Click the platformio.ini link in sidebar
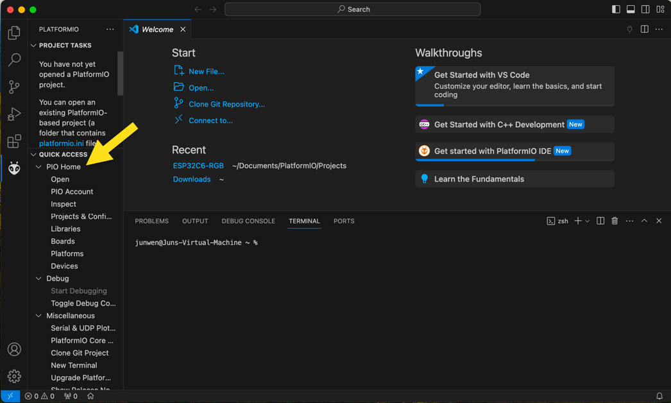The width and height of the screenshot is (671, 403). coord(61,144)
